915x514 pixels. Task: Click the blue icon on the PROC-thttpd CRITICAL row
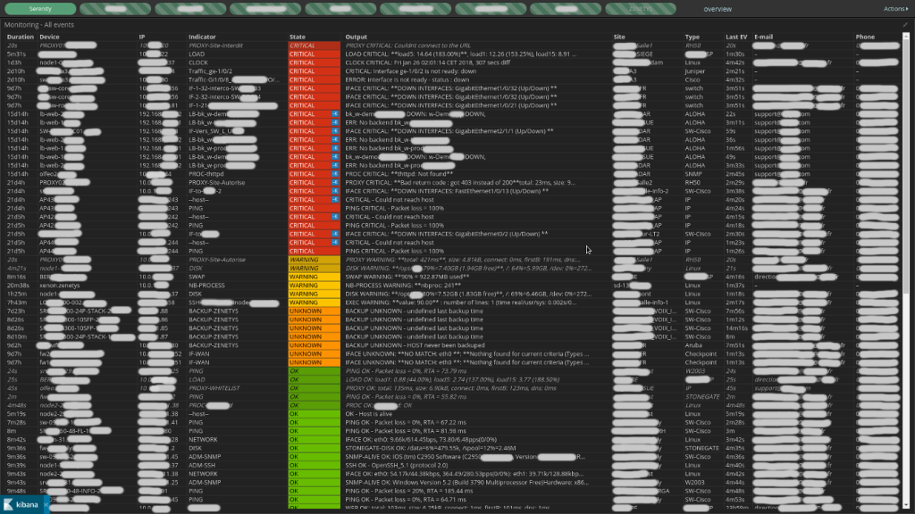tap(335, 174)
